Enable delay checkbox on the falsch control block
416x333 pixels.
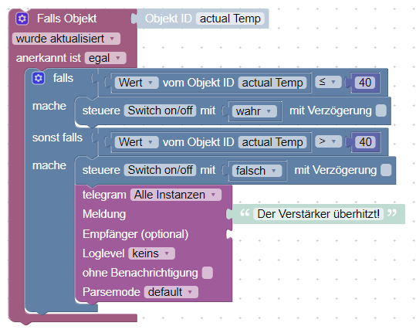(x=386, y=170)
